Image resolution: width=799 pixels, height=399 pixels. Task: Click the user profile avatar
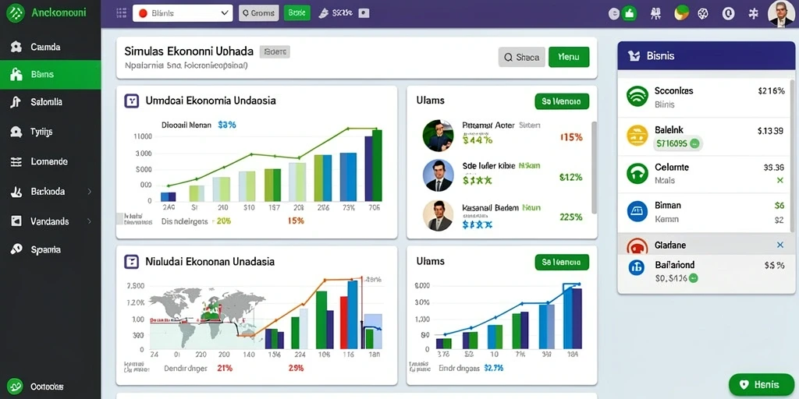pyautogui.click(x=780, y=14)
